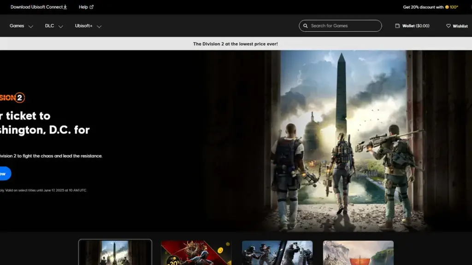The image size is (472, 265).
Task: Select the red -20% offer carousel thumbnail
Action: 196,253
